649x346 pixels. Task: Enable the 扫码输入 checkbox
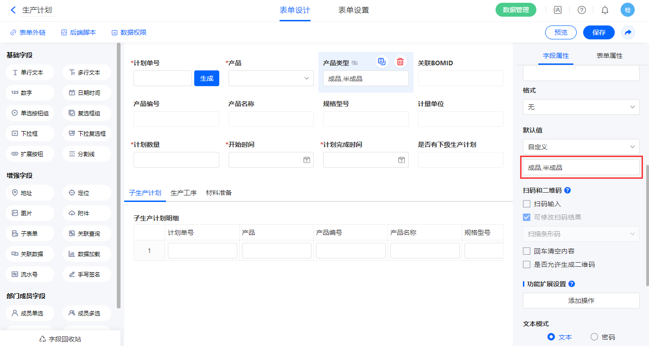(x=527, y=204)
